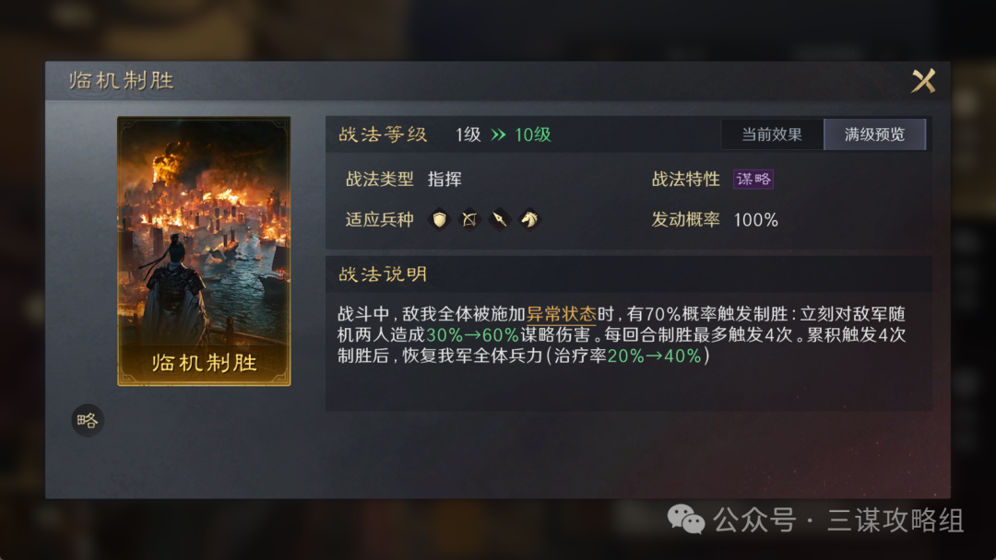Image resolution: width=996 pixels, height=560 pixels.
Task: Switch to 当前效果 tab
Action: coord(772,134)
